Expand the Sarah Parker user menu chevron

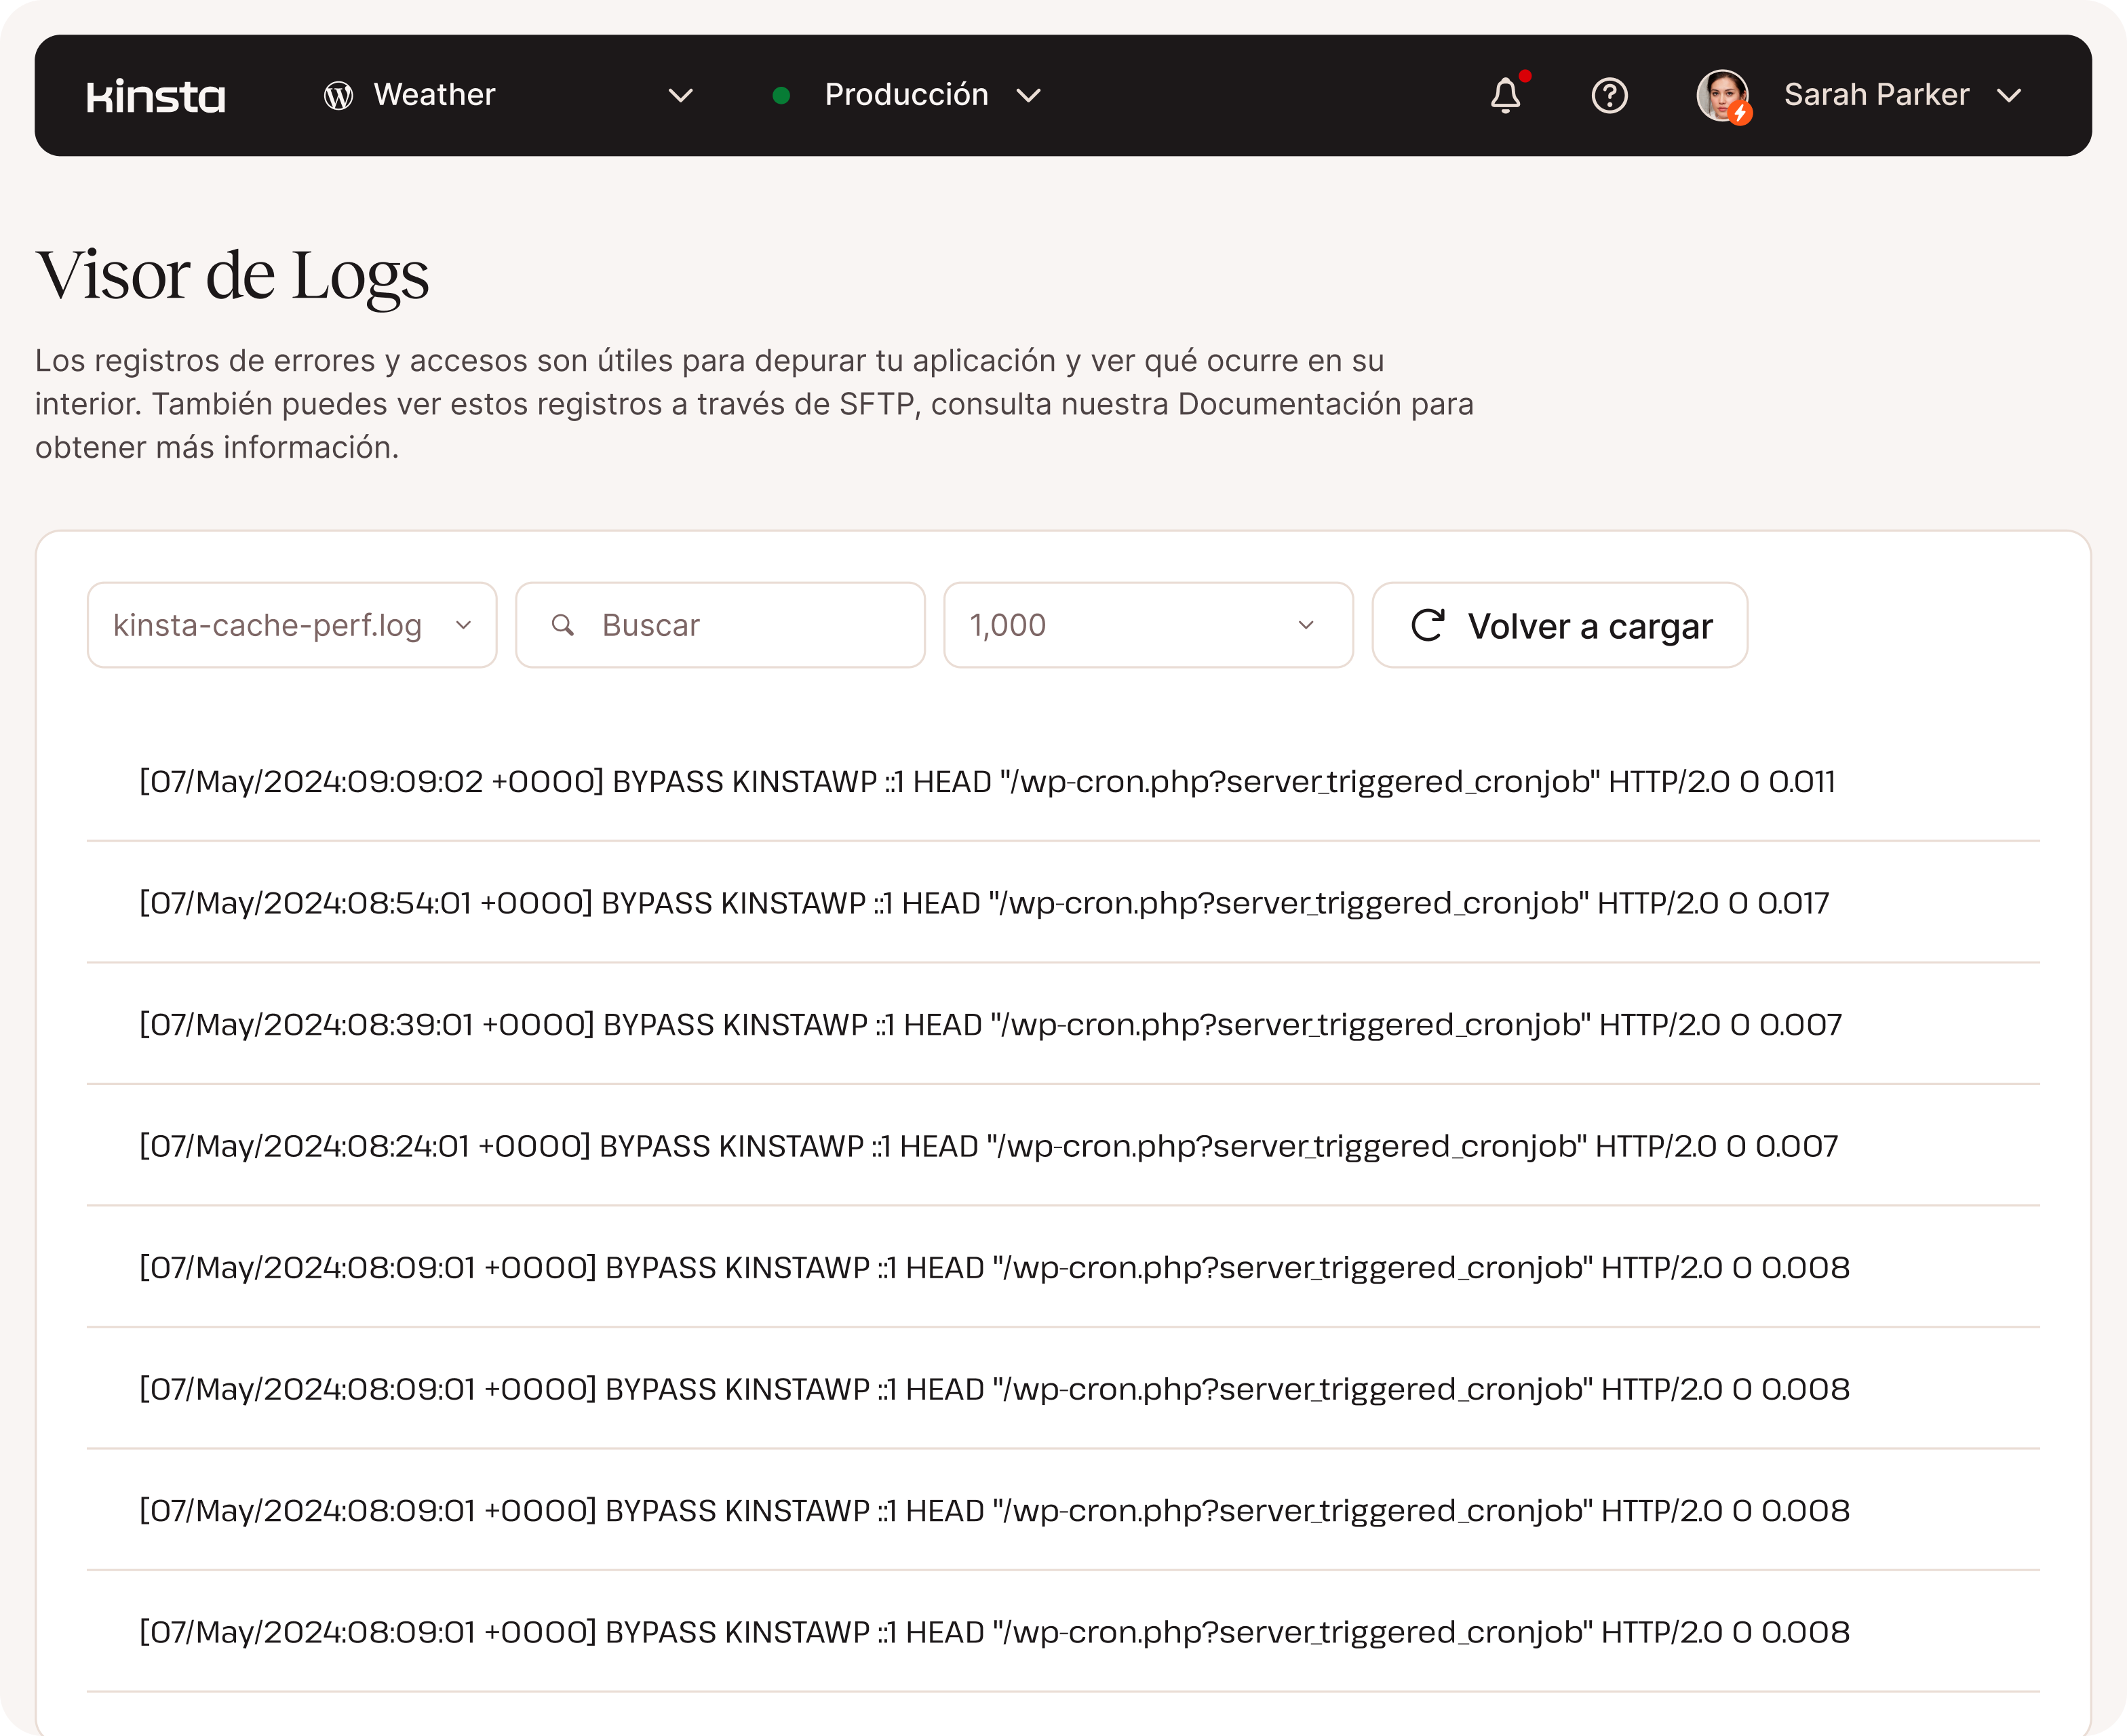2009,96
